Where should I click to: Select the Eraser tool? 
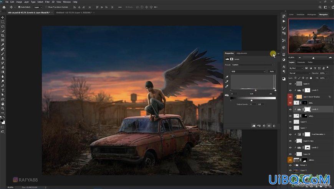pyautogui.click(x=3, y=67)
